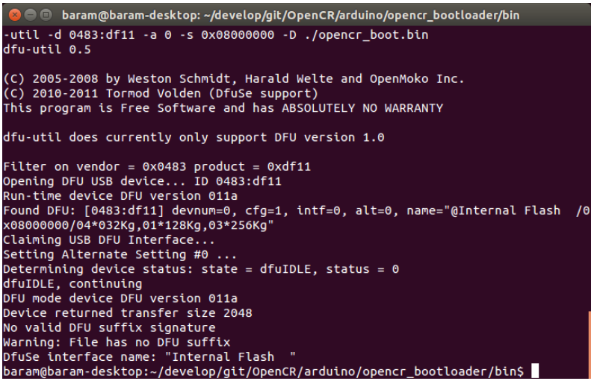Minimize the terminal window
The width and height of the screenshot is (594, 381).
click(x=31, y=15)
